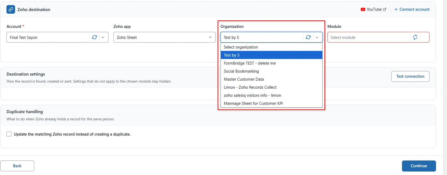Click the 'Destination settings' heading text
This screenshot has height=175, width=447.
[x=26, y=74]
